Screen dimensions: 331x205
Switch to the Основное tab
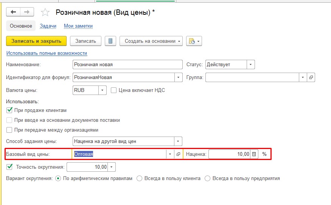21,26
